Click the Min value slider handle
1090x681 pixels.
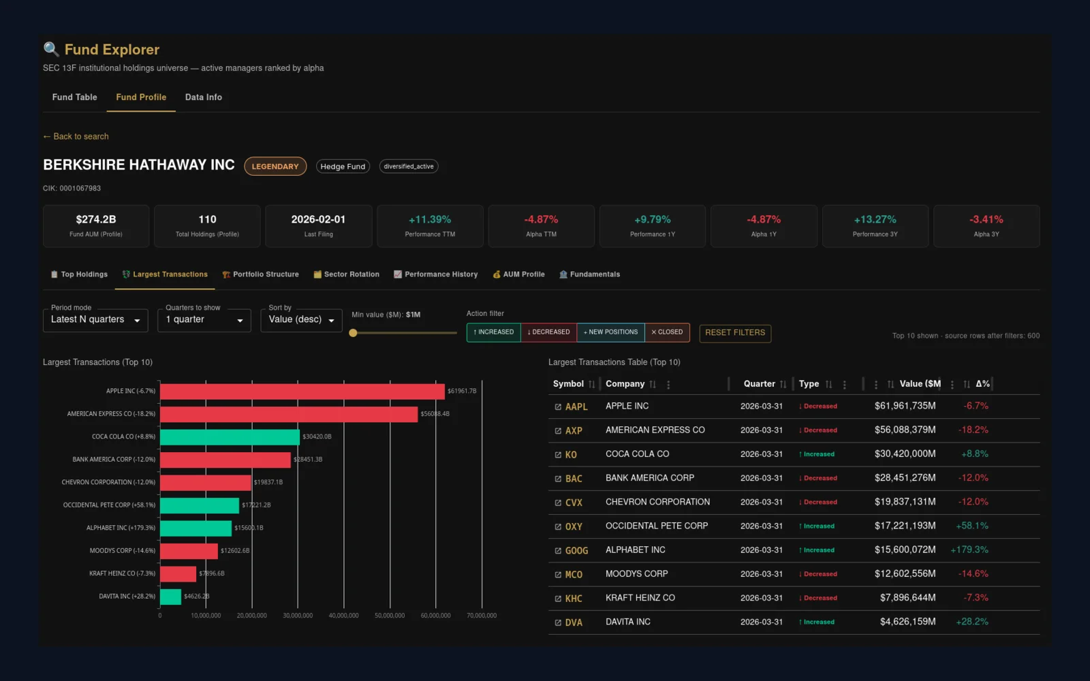(353, 333)
